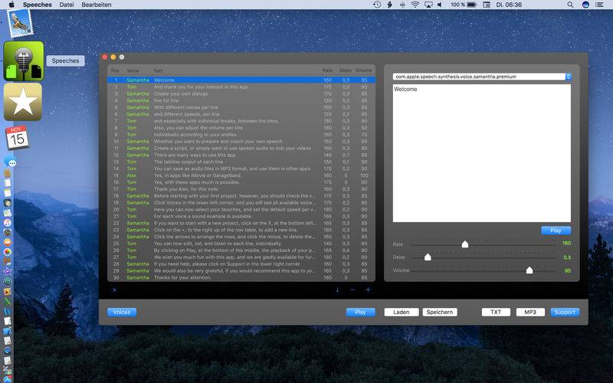Click the down arrow to reorder rows
613x383 pixels.
coord(337,290)
